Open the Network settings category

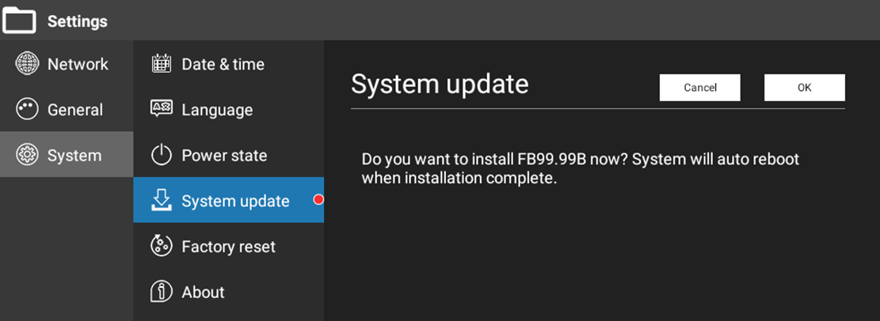point(67,64)
